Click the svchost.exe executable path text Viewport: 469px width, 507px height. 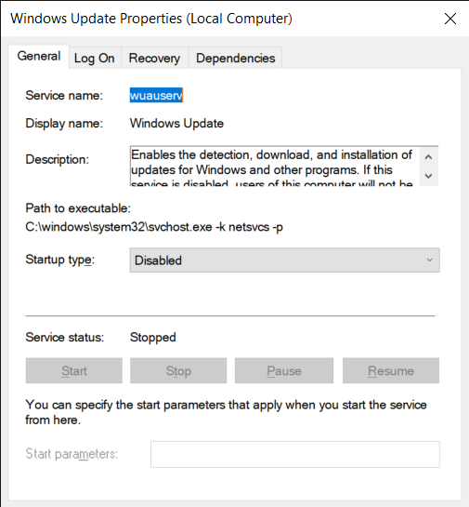click(154, 227)
